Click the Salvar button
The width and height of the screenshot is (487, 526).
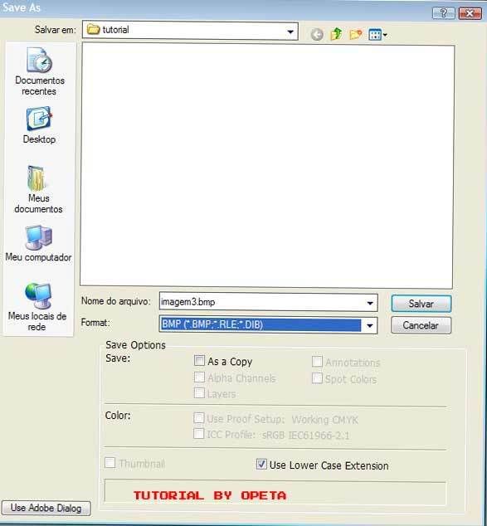click(x=421, y=304)
